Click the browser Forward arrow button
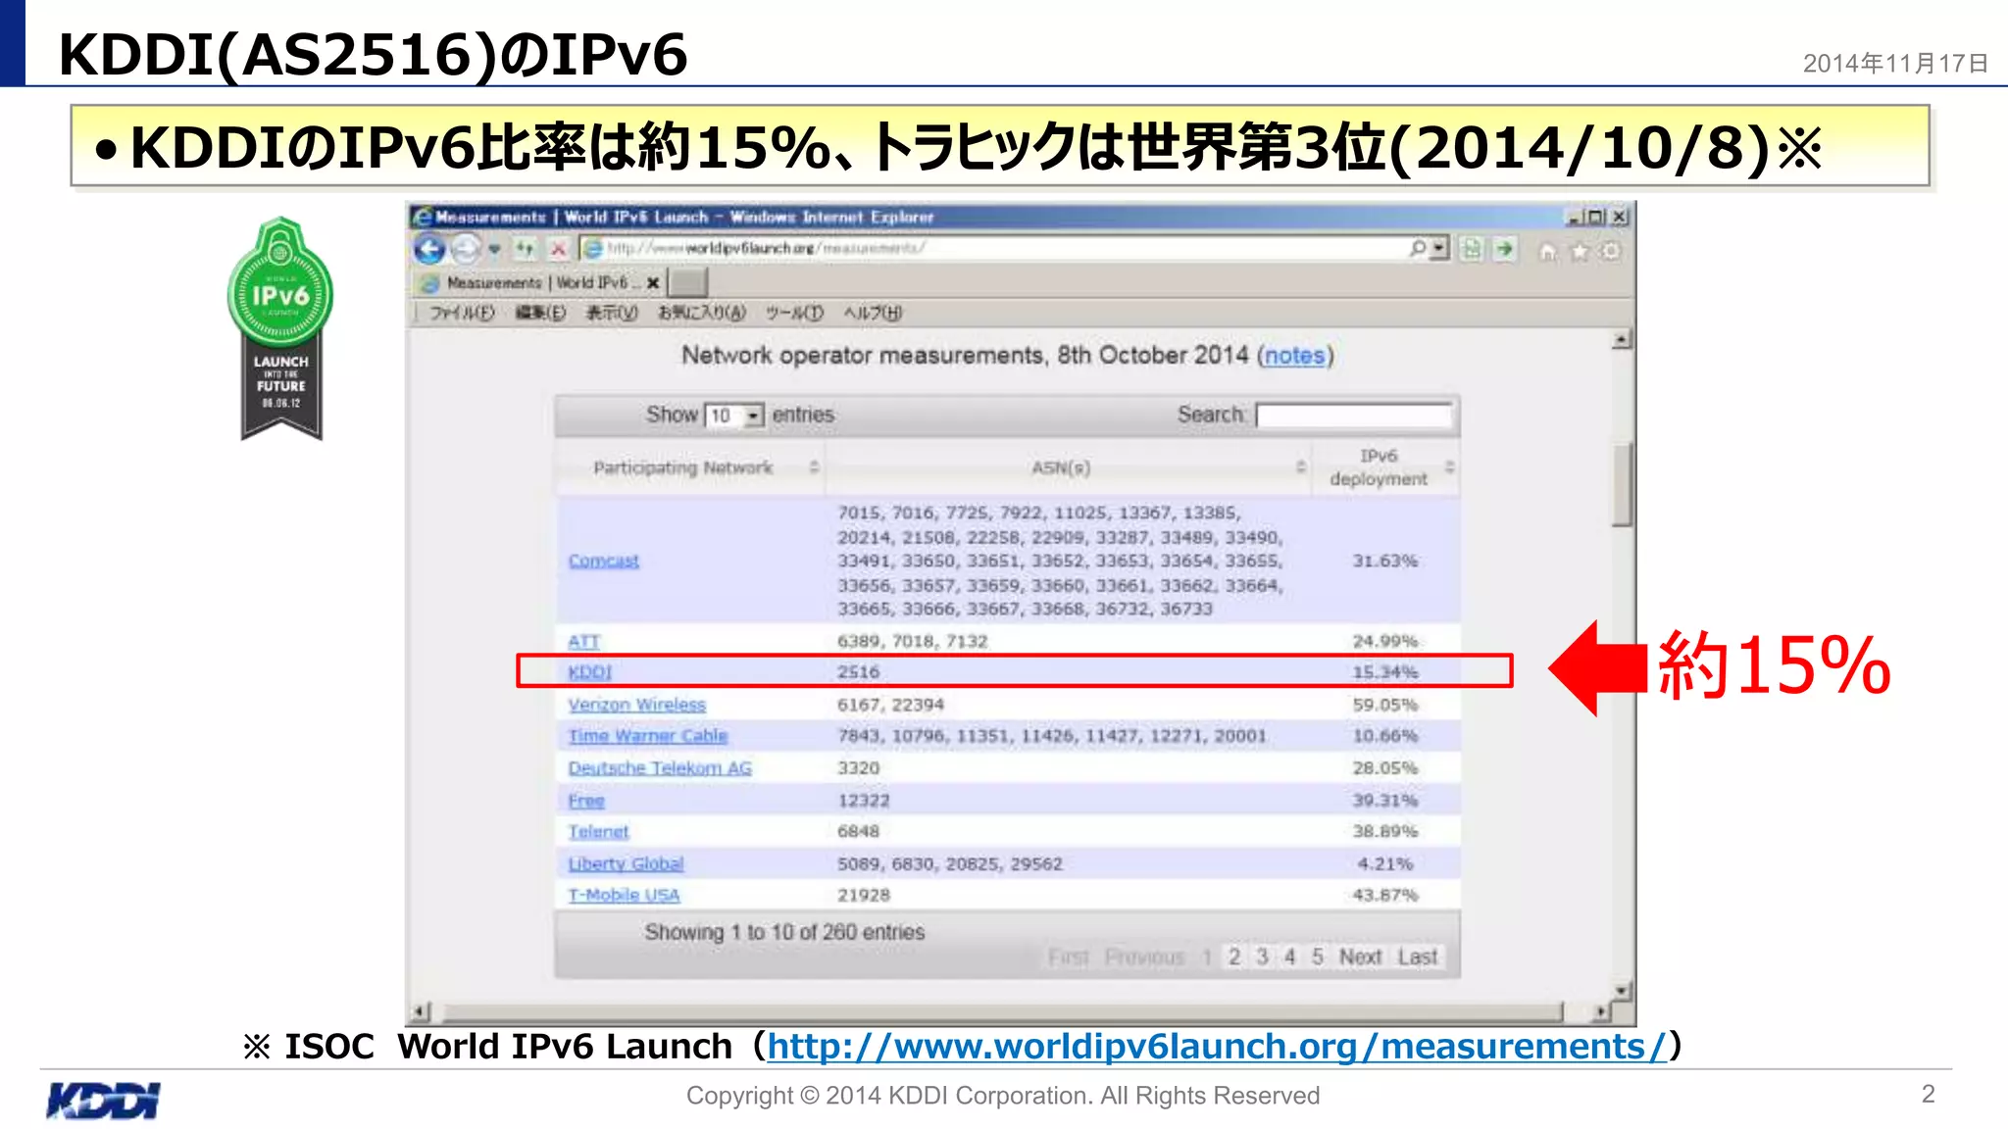This screenshot has height=1129, width=2008. coord(466,249)
